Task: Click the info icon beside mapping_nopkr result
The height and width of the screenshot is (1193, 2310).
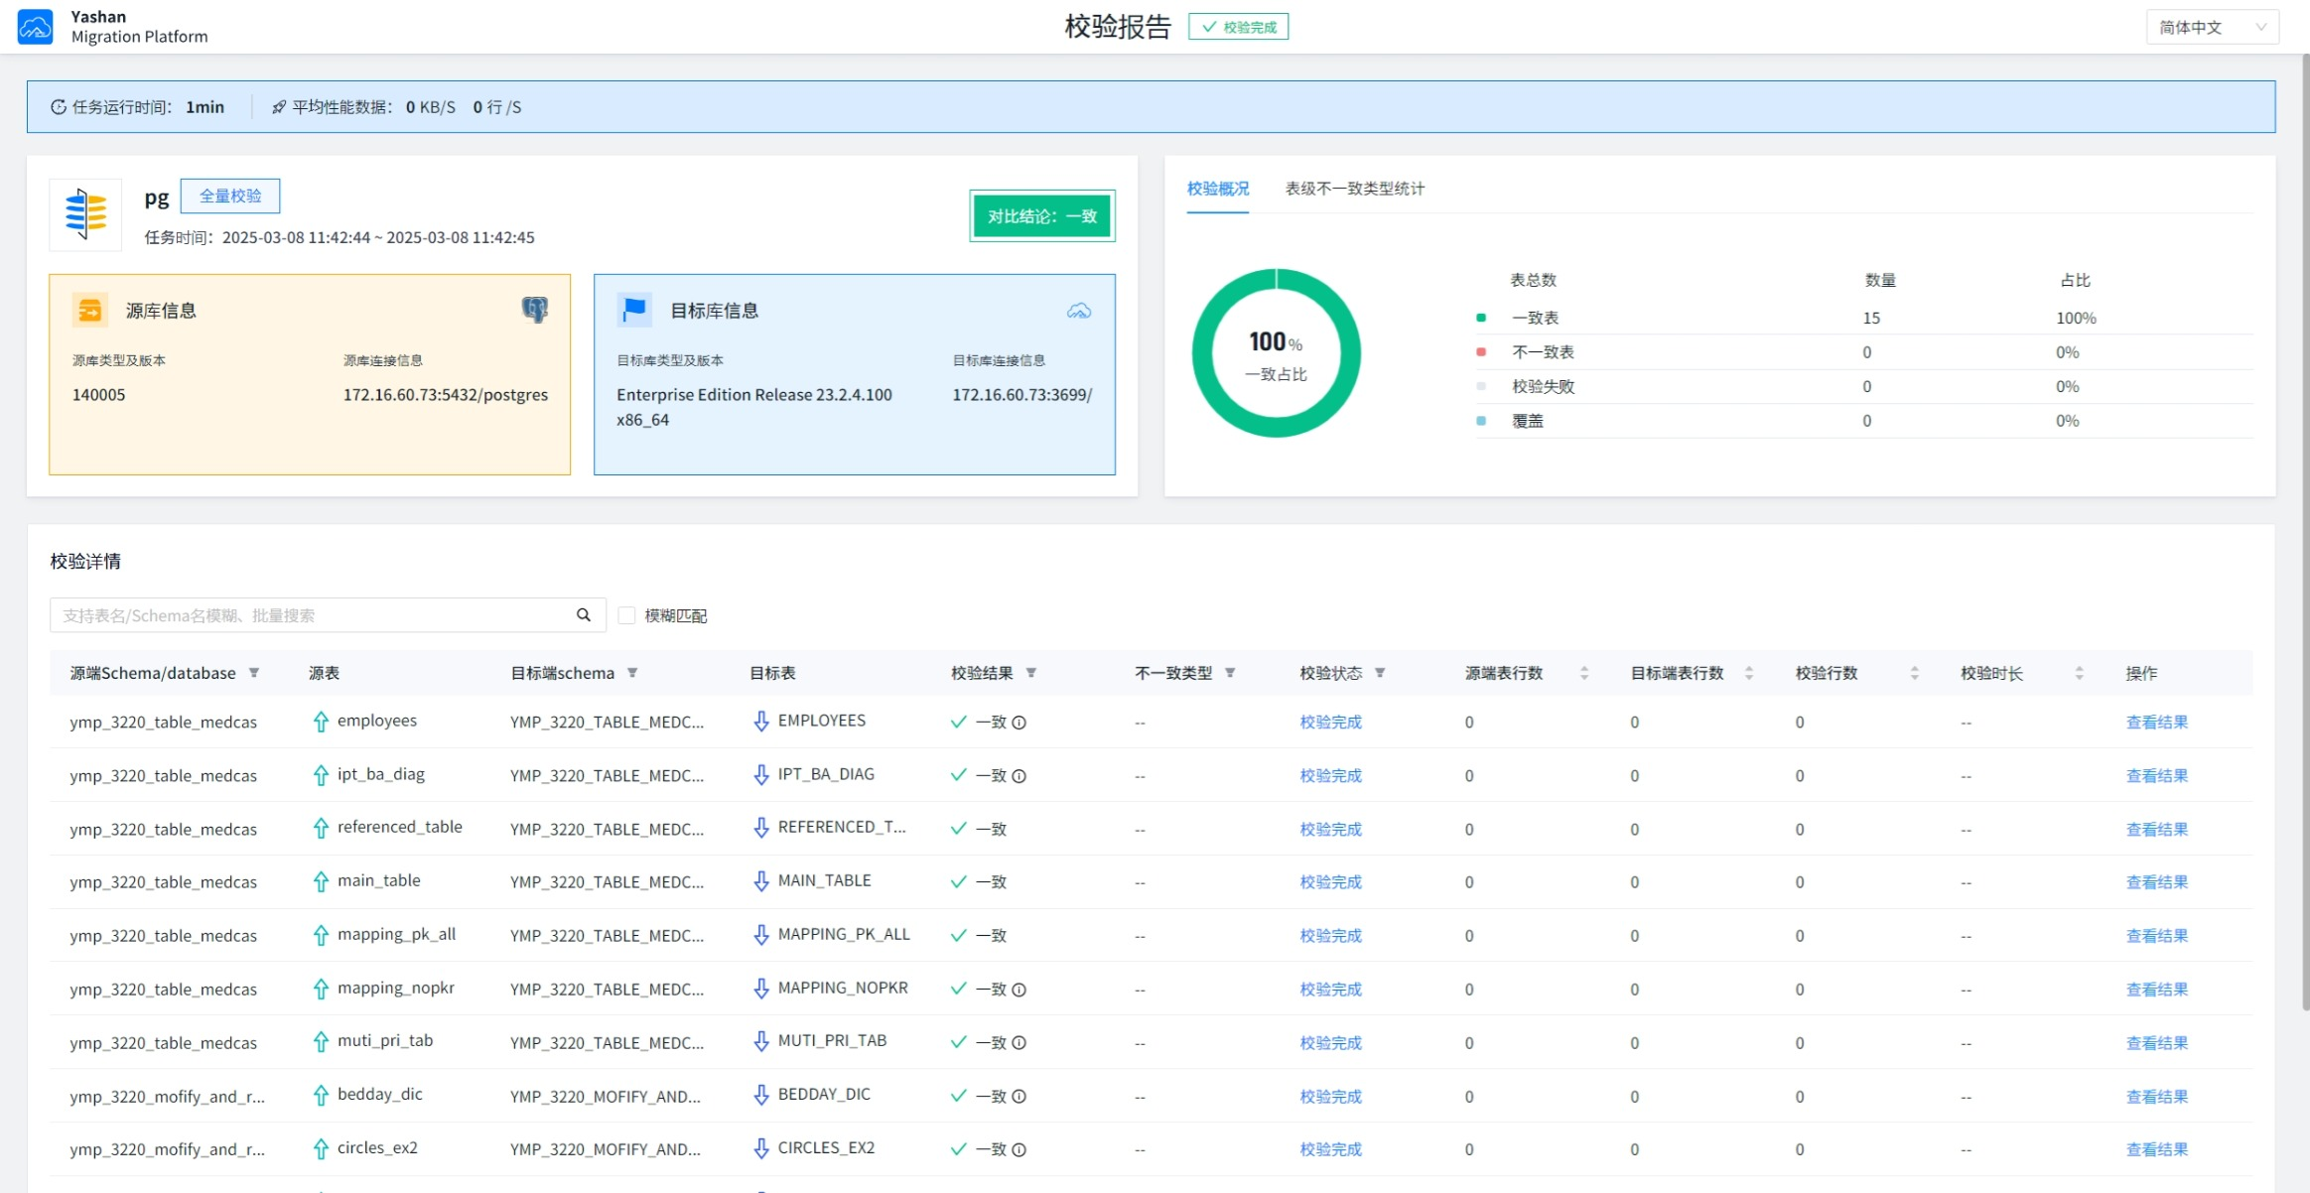Action: pyautogui.click(x=1019, y=990)
